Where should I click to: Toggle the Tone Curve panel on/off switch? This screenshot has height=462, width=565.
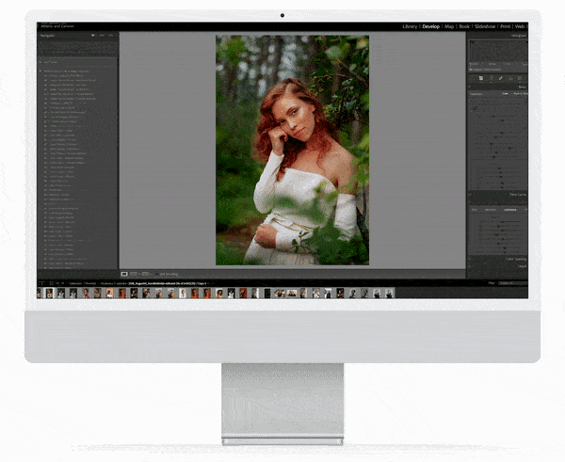tap(470, 195)
